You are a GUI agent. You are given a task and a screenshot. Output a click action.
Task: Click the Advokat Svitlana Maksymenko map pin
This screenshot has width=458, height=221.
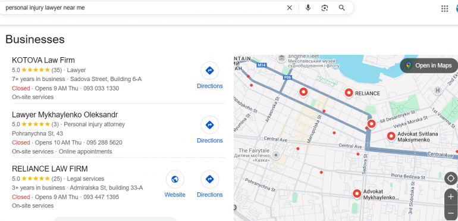[x=391, y=136]
